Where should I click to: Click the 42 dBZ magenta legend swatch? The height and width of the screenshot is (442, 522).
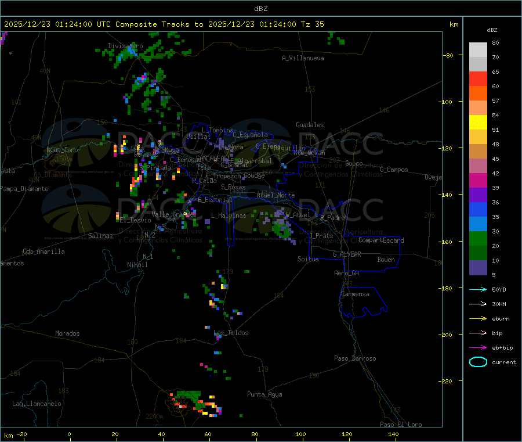click(478, 180)
